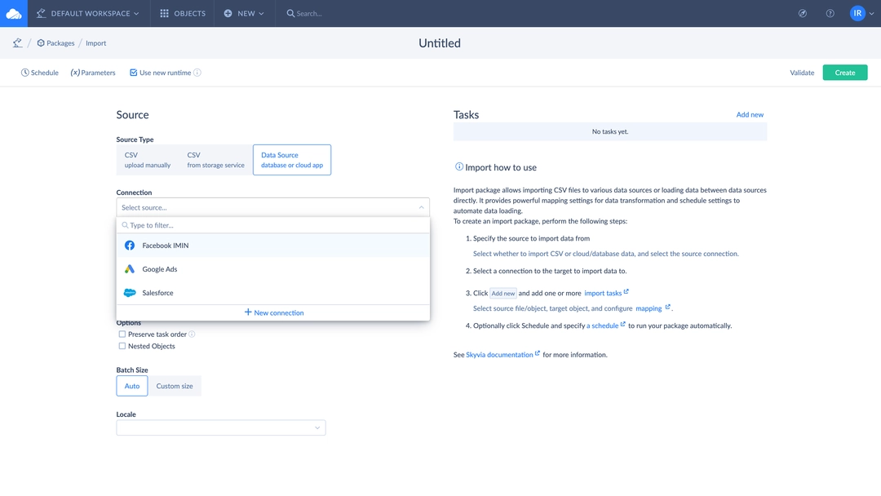Screen dimensions: 881x496
Task: Toggle the Use new runtime checkbox
Action: click(133, 73)
